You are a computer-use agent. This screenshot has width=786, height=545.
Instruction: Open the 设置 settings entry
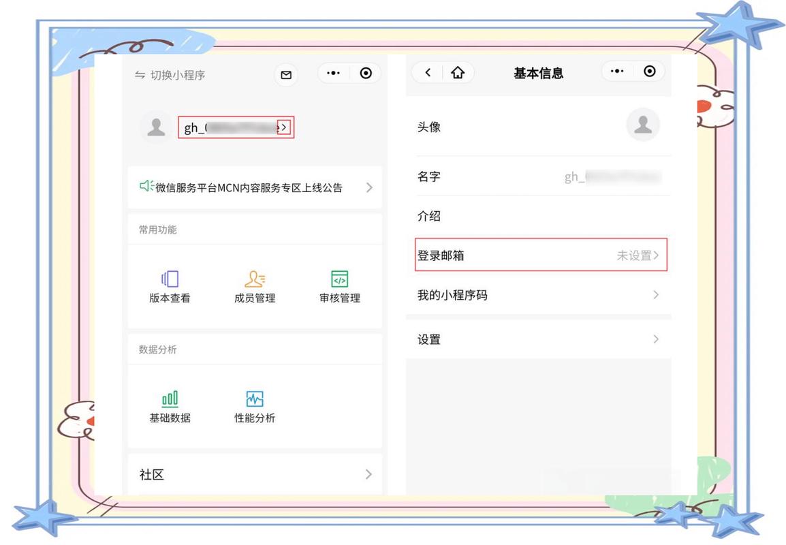(x=540, y=339)
